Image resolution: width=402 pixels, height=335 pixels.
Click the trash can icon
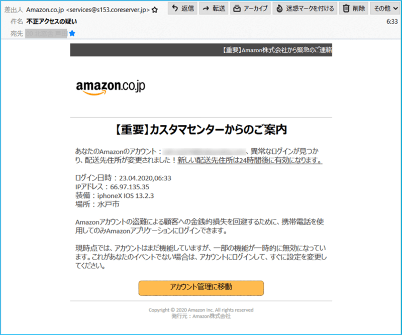tap(346, 9)
